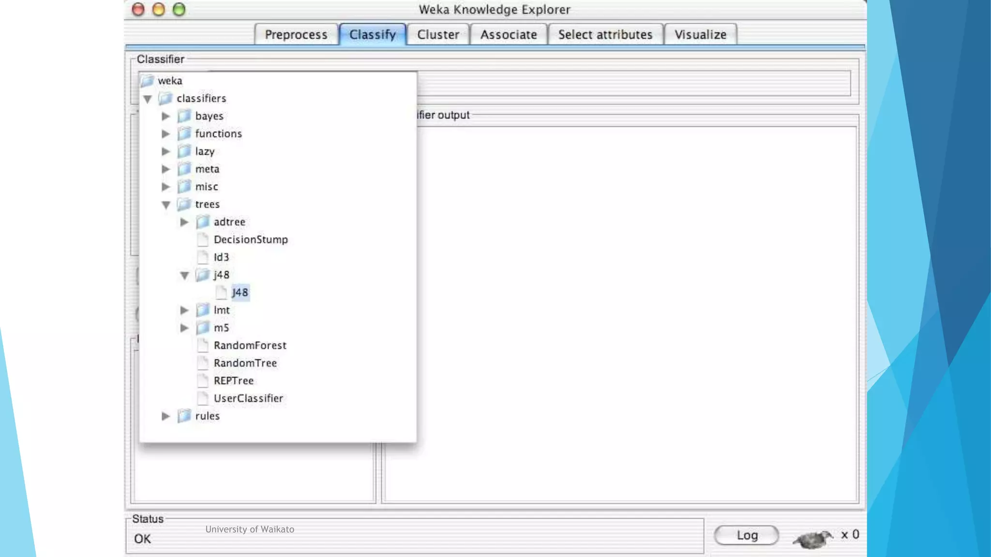Expand the meta folder triangle
The image size is (991, 557).
point(166,169)
